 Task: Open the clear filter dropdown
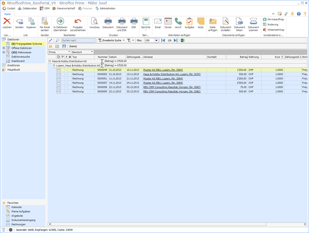(133, 40)
